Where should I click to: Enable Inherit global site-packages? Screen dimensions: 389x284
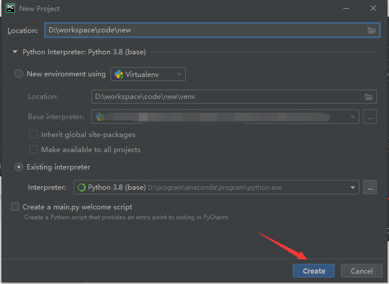(34, 134)
